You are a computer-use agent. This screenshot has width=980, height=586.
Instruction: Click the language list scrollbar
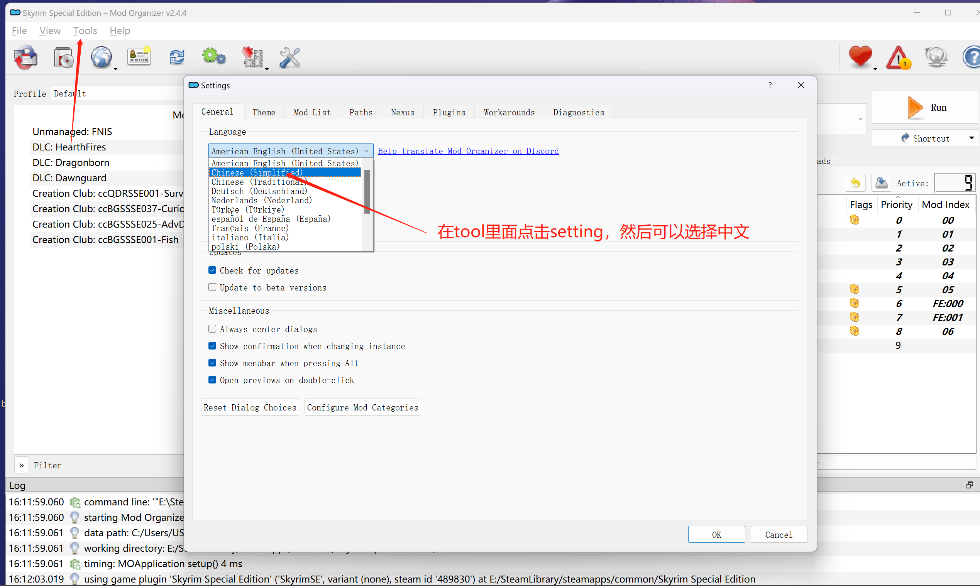tap(367, 192)
